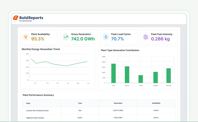Screen dimensions: 198x122
Task: Click the 93.6% availability cell
Action: (156, 110)
